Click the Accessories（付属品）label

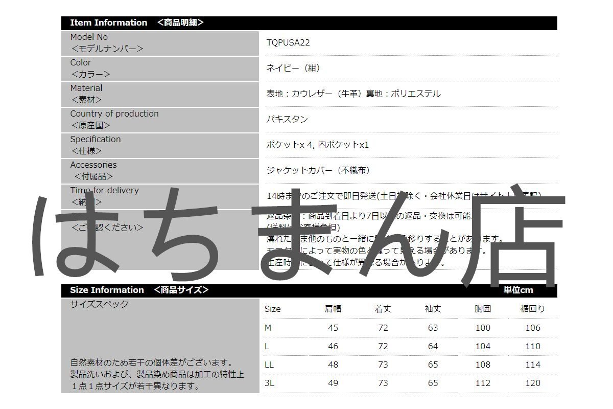[93, 164]
